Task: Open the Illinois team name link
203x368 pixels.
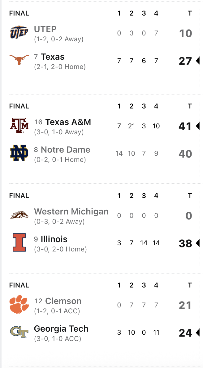Action: click(54, 239)
